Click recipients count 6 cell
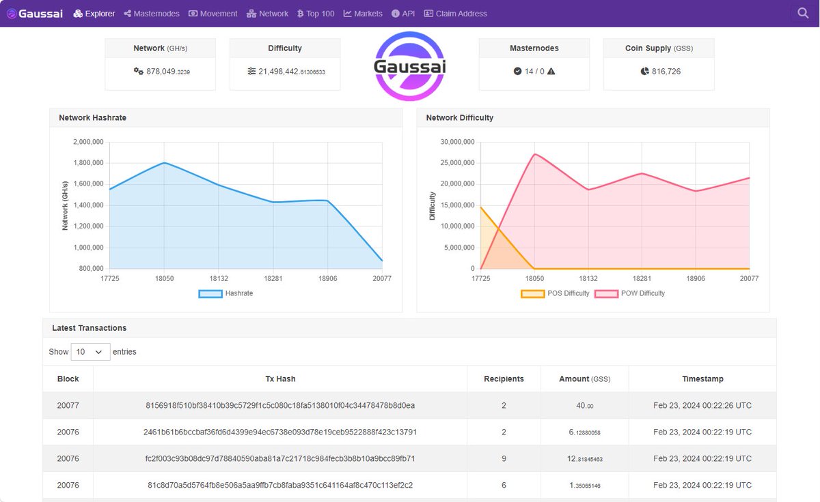The width and height of the screenshot is (820, 502). pyautogui.click(x=504, y=485)
